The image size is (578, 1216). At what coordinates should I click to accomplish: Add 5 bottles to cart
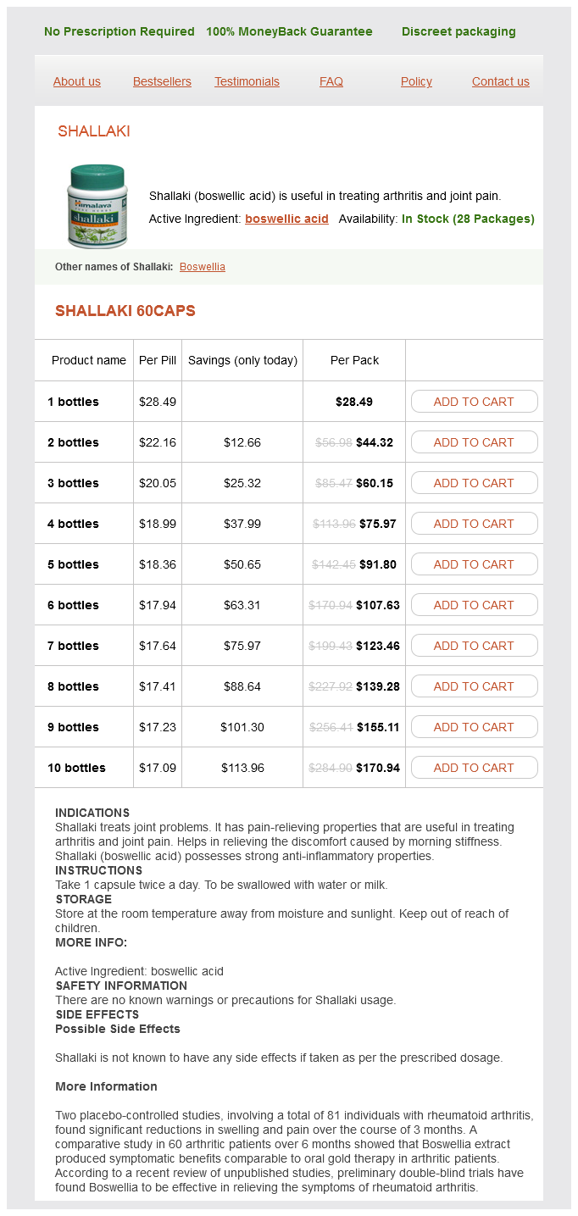click(x=474, y=564)
